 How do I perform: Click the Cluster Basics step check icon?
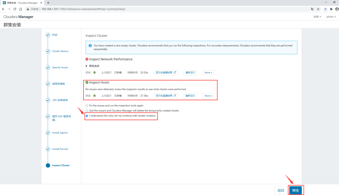pos(48,51)
